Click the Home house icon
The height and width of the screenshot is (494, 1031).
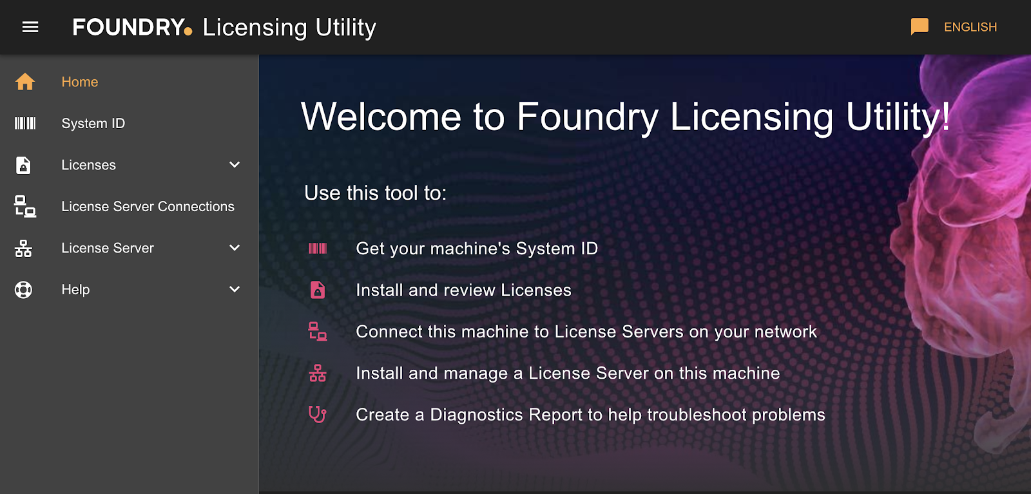point(25,82)
